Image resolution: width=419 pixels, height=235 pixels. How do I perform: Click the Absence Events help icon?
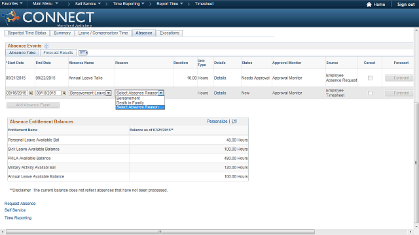point(46,46)
